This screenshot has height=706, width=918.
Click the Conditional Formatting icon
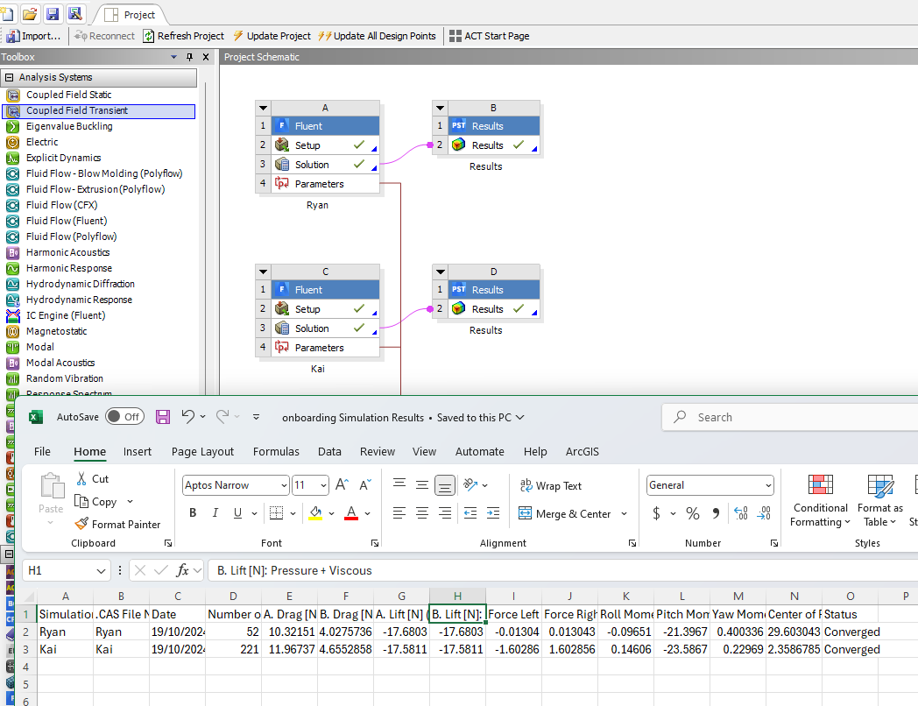[820, 486]
